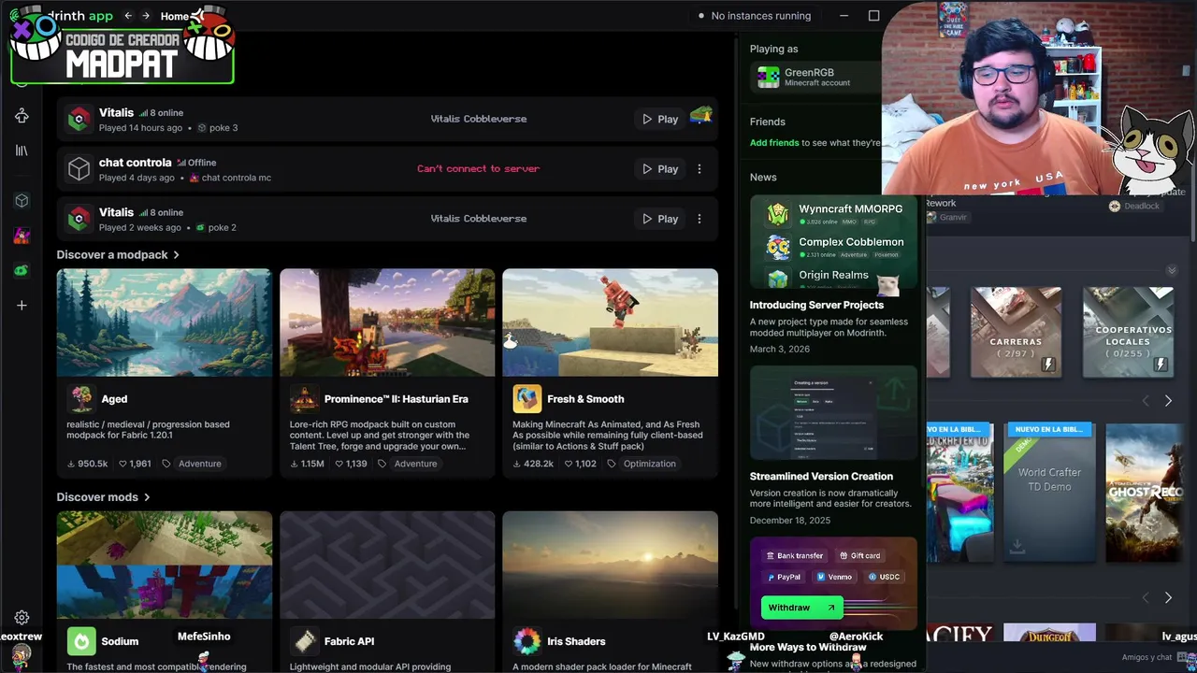Open More Ways to Withdraw news article

[808, 647]
